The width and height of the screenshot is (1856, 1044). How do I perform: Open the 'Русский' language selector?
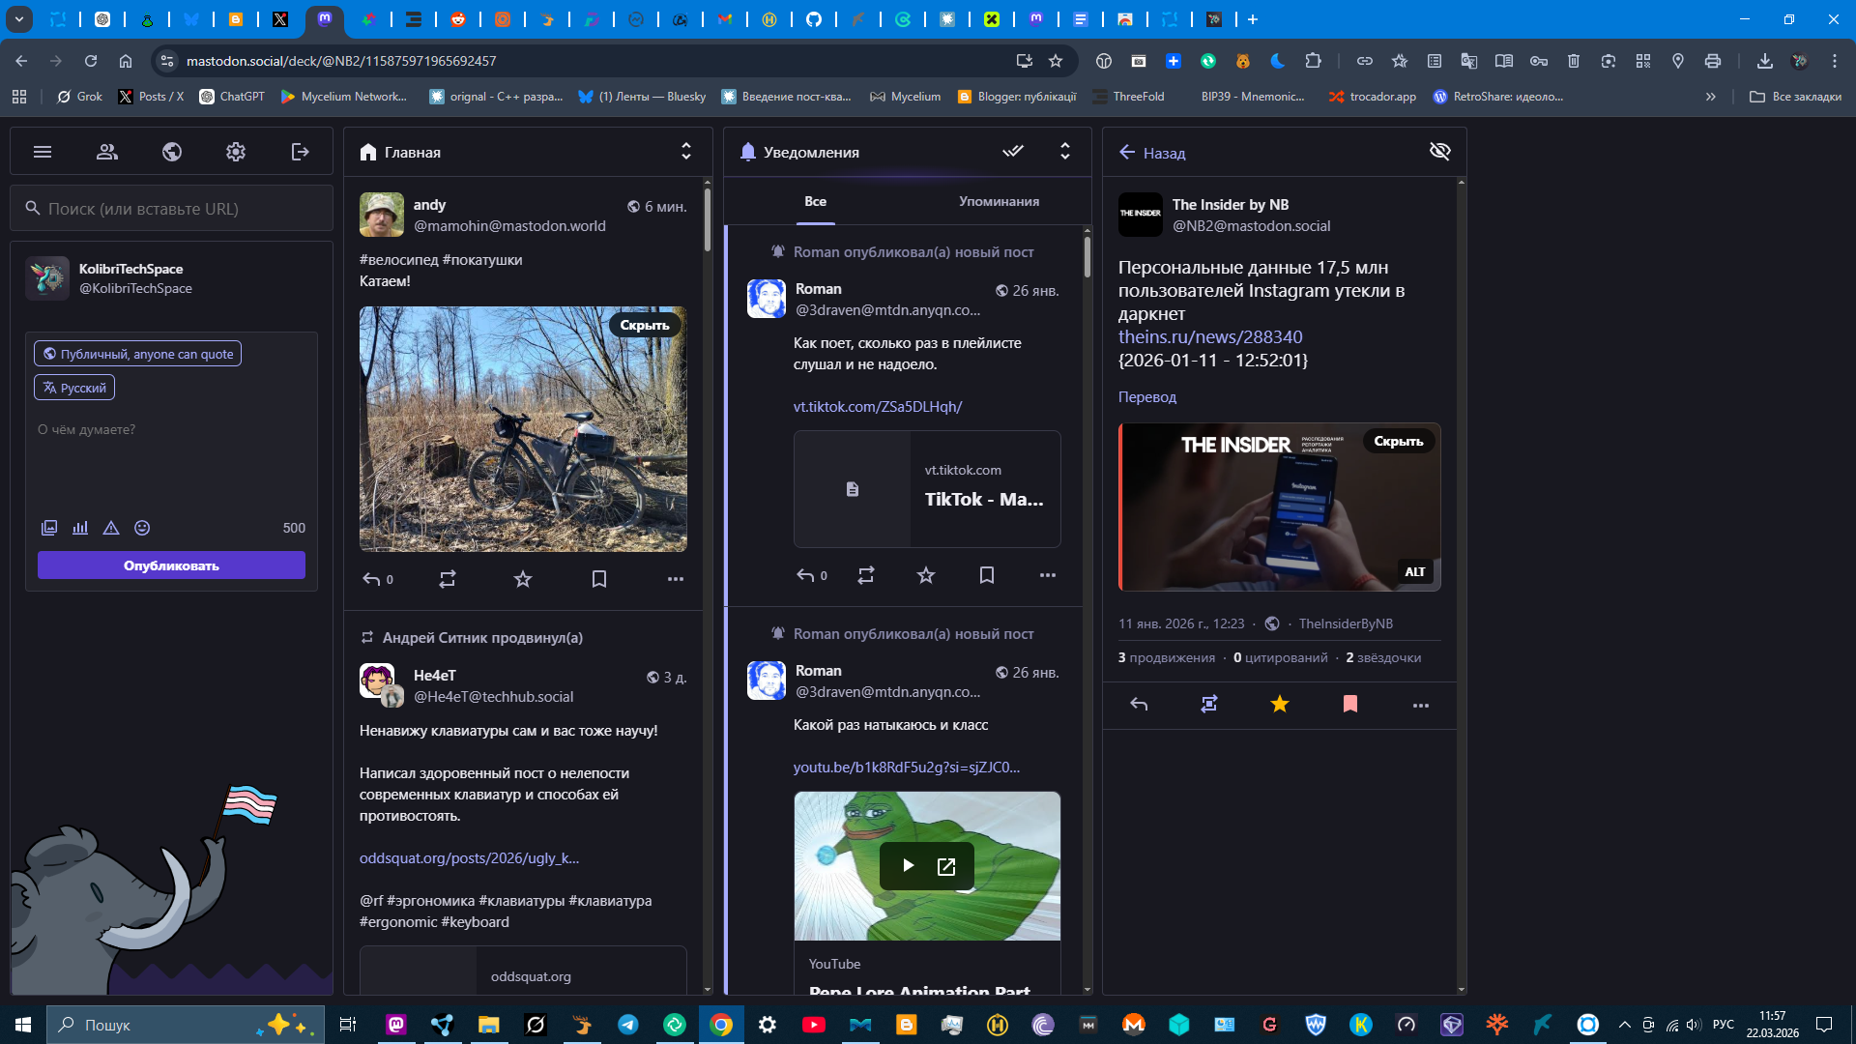pyautogui.click(x=74, y=388)
